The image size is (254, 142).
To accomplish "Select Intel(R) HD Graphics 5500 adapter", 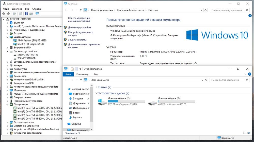I will (x=31, y=44).
